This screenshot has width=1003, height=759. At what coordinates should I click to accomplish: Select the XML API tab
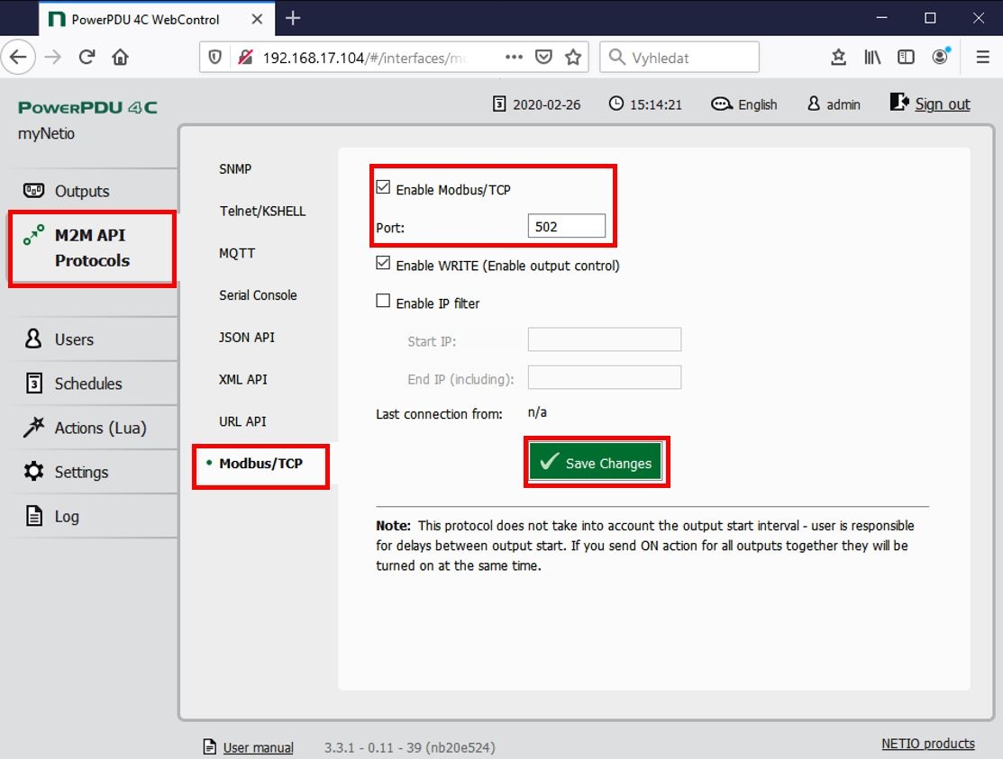point(243,380)
